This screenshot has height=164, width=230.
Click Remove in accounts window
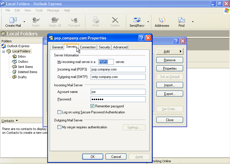pos(170,60)
